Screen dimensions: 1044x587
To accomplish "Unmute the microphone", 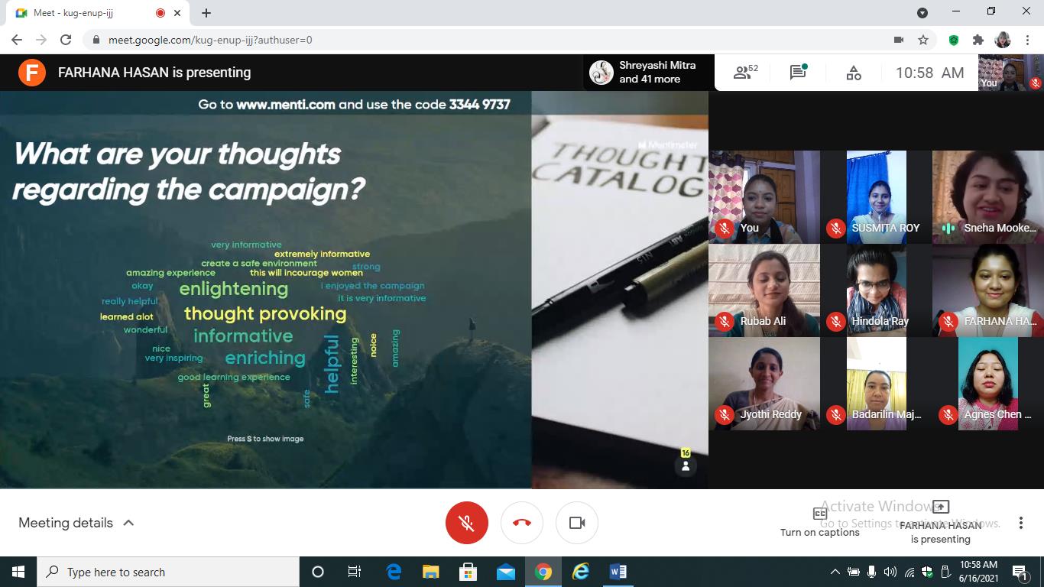I will tap(466, 523).
